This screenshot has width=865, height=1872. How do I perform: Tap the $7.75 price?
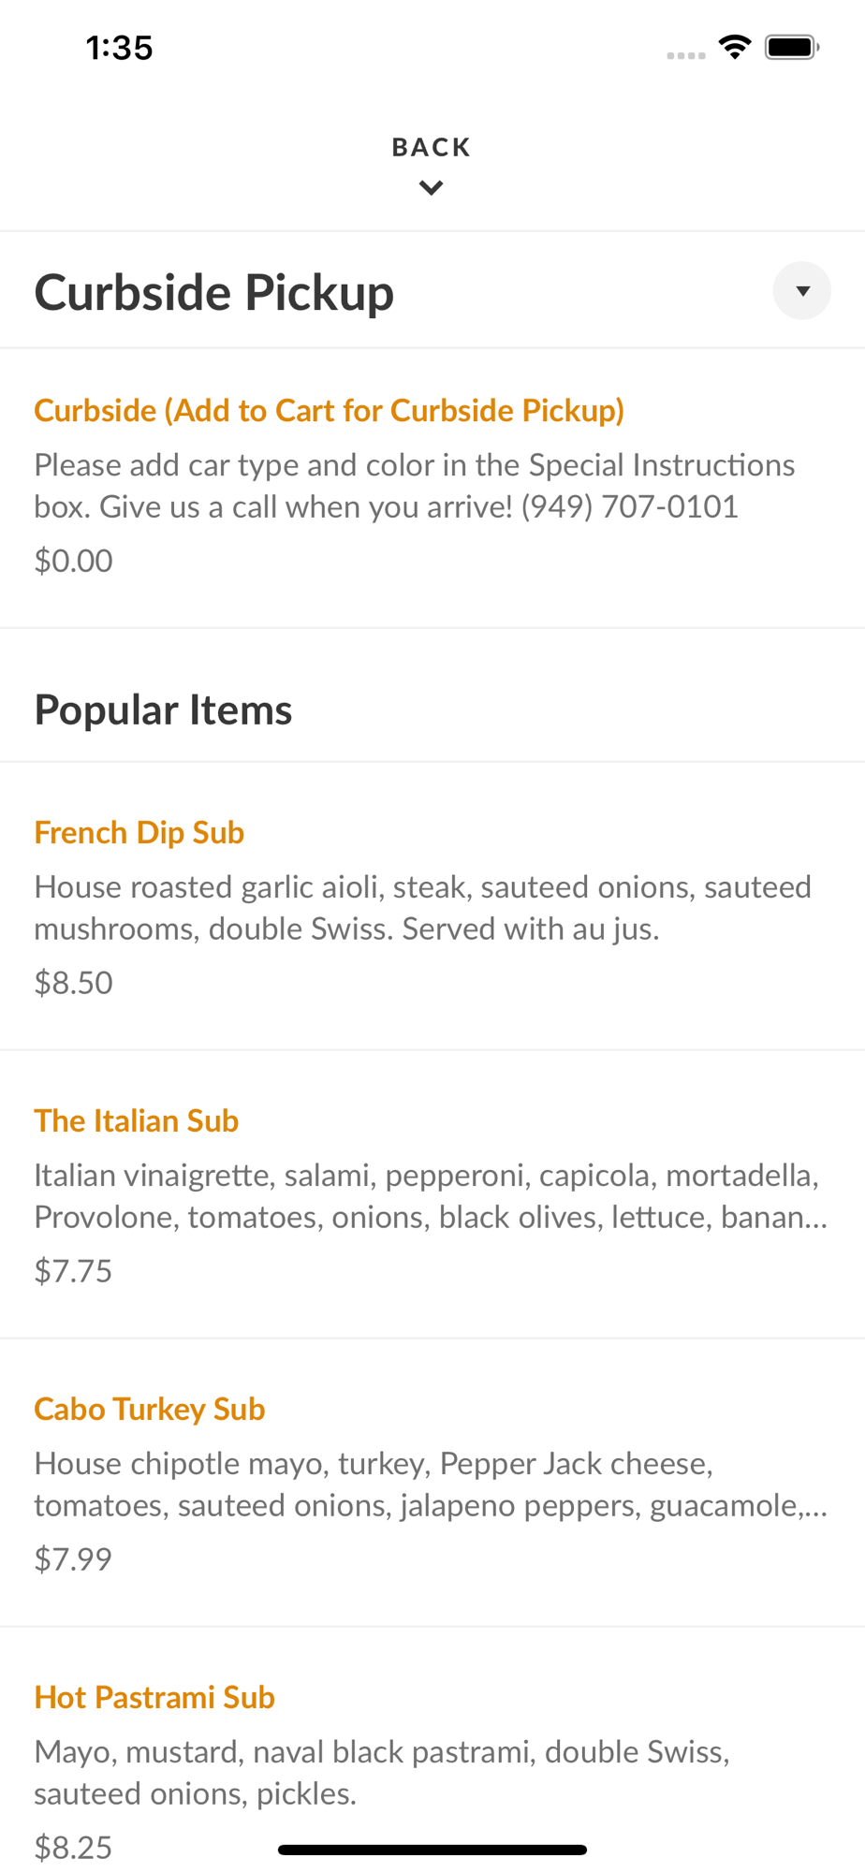click(x=73, y=1271)
